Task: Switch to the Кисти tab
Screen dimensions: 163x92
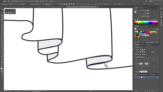Action: pos(141,26)
